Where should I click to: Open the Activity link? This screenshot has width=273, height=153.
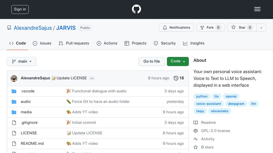208,139
